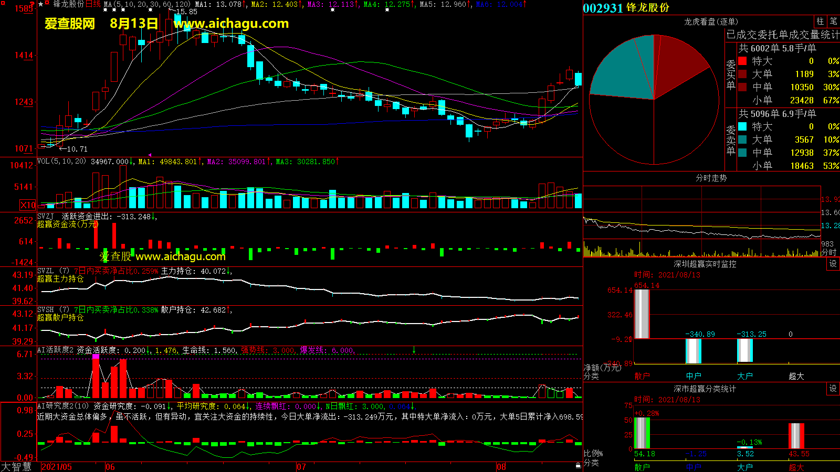Click the X10 volume scale box
The height and width of the screenshot is (472, 840).
(x=28, y=205)
